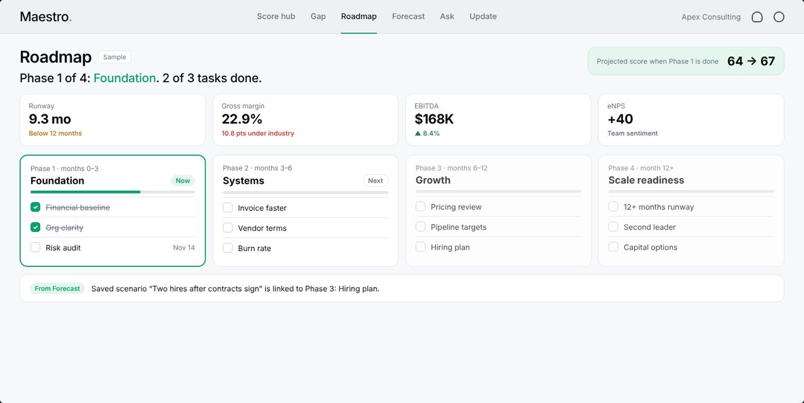Viewport: 804px width, 403px height.
Task: Click the Growth phase progress bar
Action: point(498,191)
